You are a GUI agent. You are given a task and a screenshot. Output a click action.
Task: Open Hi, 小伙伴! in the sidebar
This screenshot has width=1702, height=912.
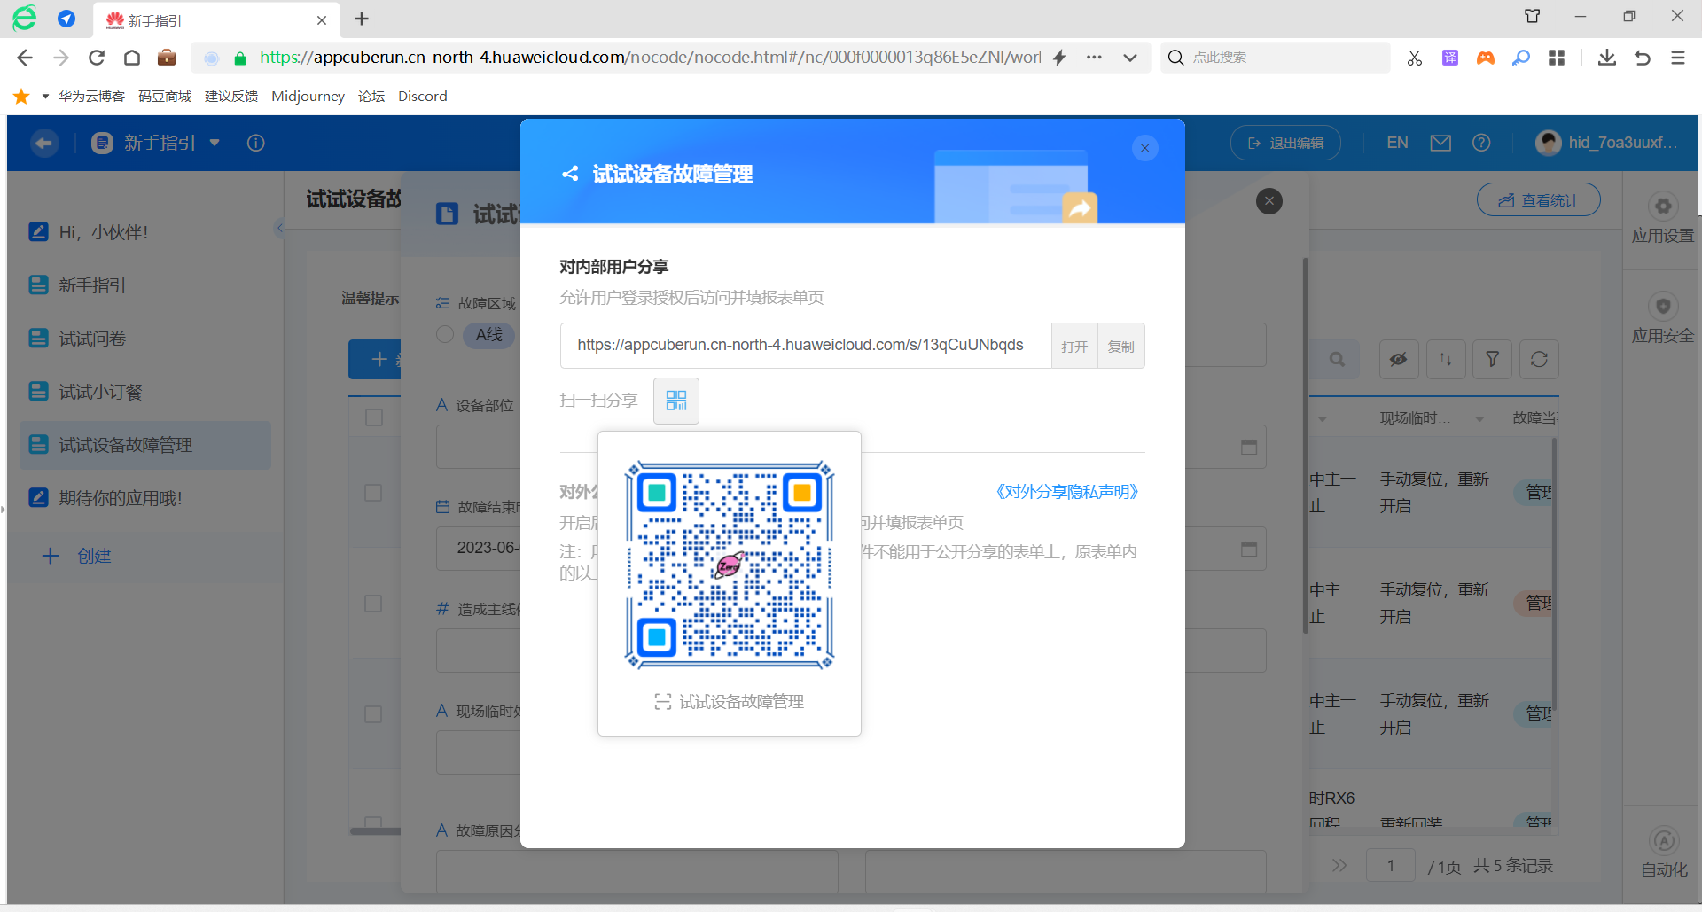point(145,232)
